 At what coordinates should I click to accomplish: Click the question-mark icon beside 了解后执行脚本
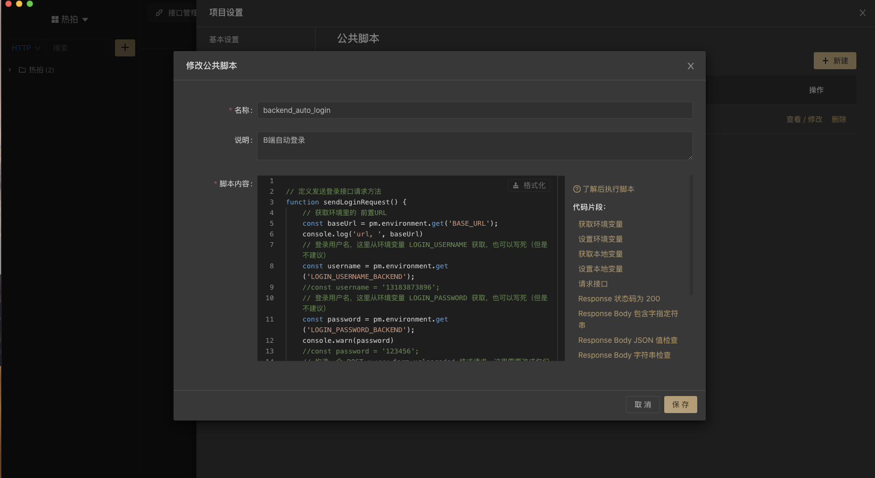pyautogui.click(x=576, y=189)
